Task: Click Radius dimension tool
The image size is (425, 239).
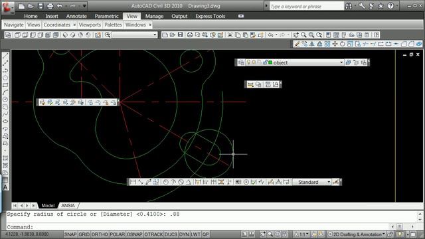Action: click(x=165, y=182)
